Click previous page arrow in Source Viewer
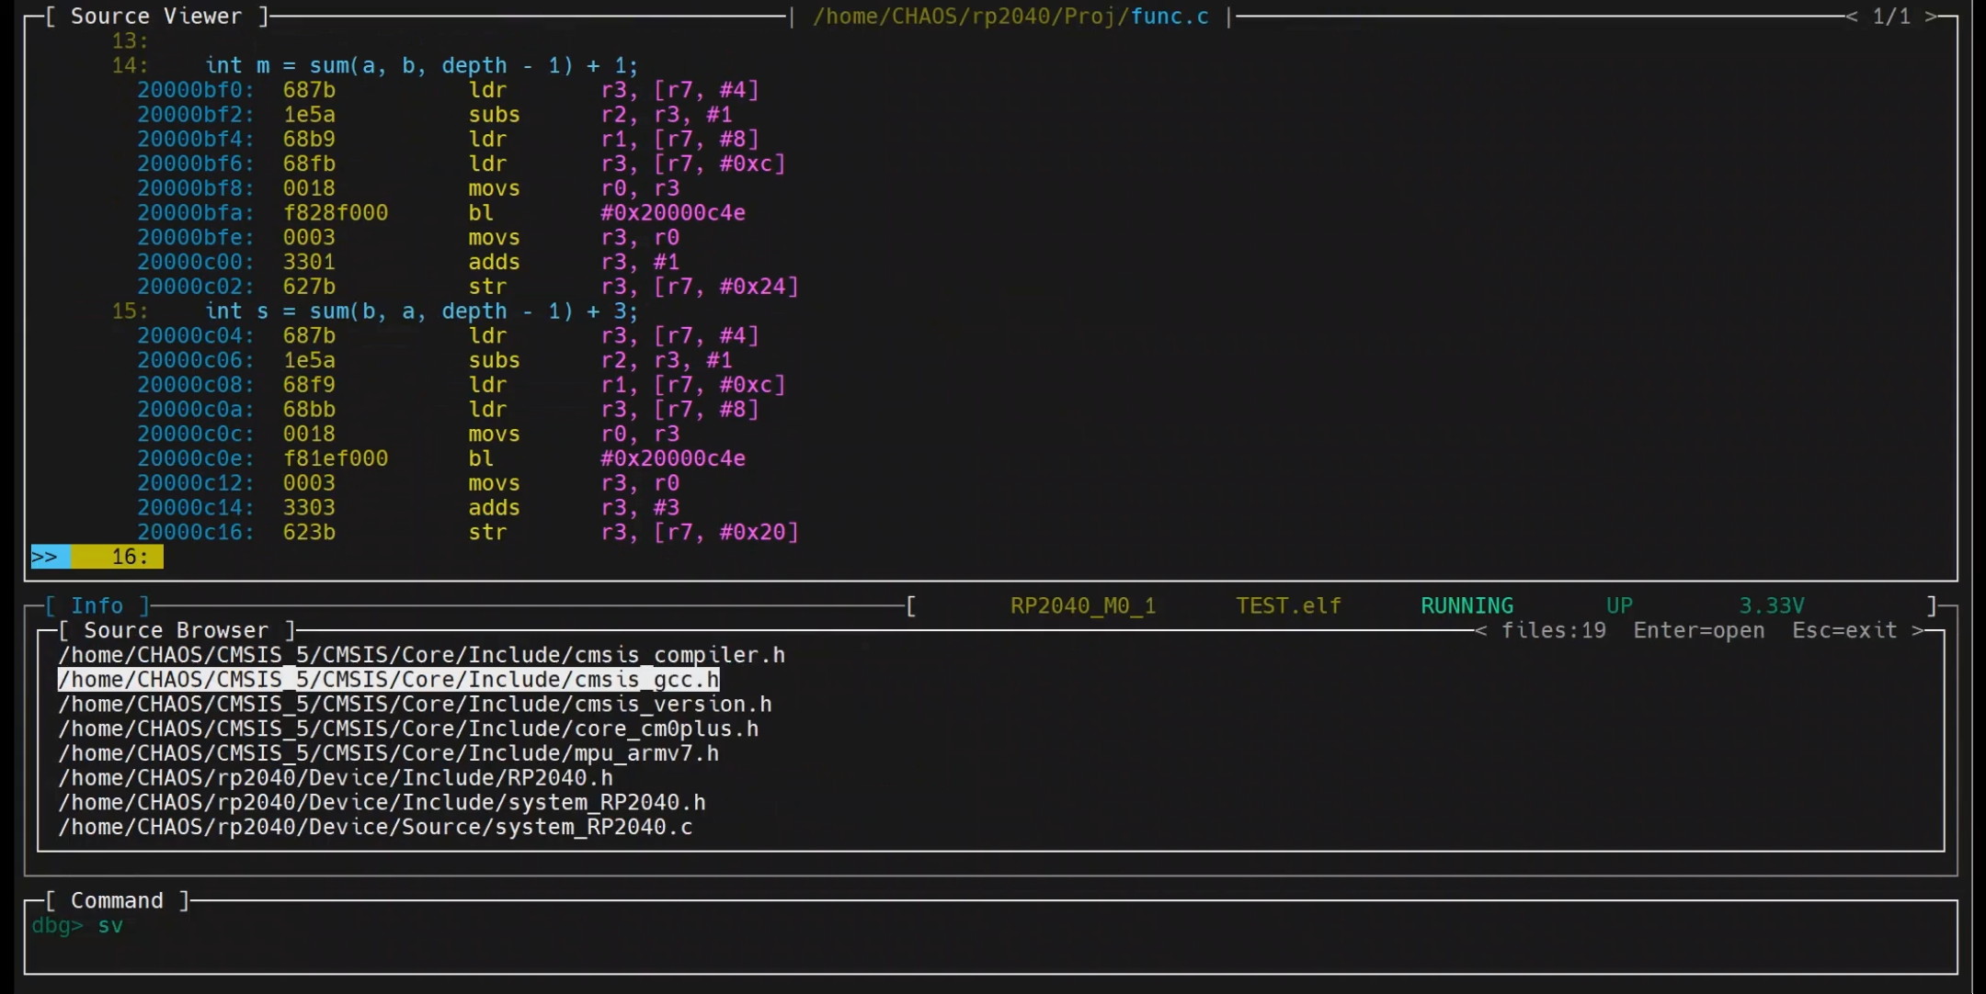The width and height of the screenshot is (1986, 994). tap(1851, 17)
